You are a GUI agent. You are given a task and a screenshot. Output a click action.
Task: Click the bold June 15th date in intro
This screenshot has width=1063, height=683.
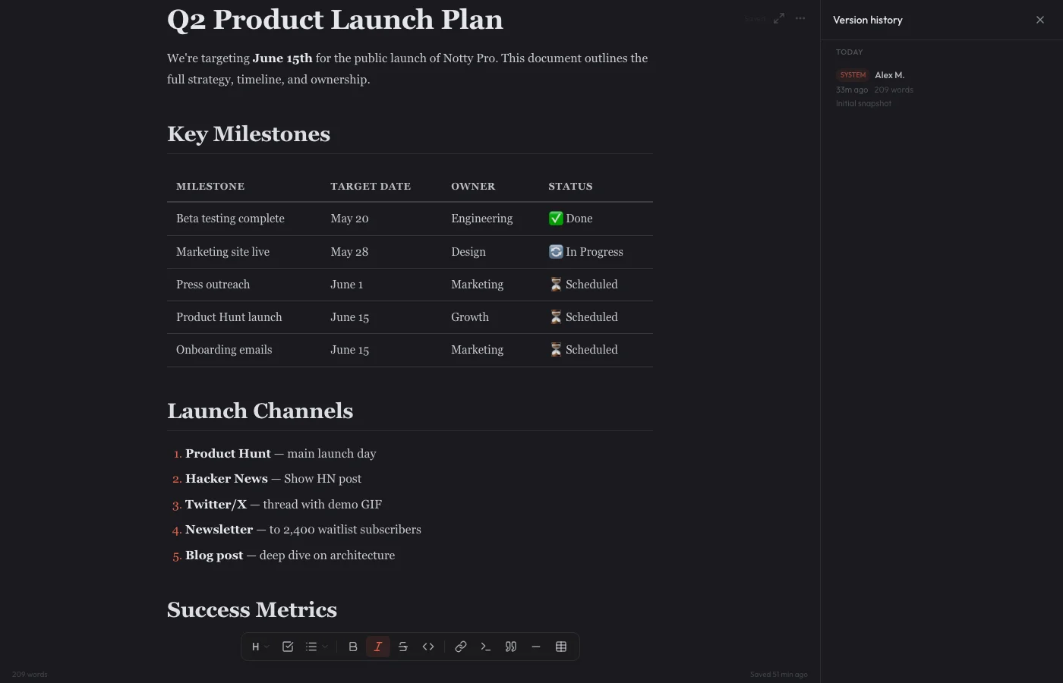(282, 58)
